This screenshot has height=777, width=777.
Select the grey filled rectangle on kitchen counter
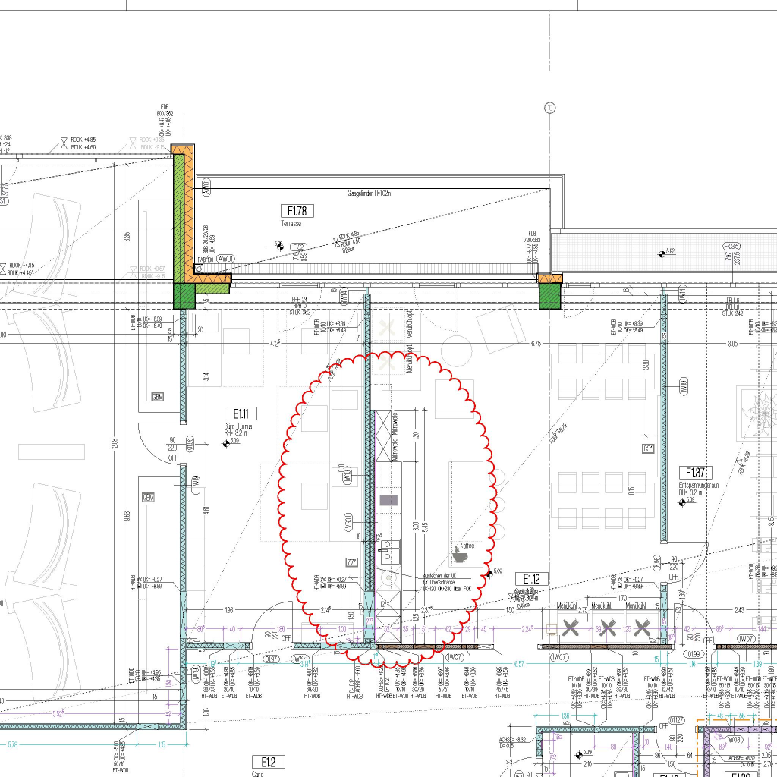[388, 500]
